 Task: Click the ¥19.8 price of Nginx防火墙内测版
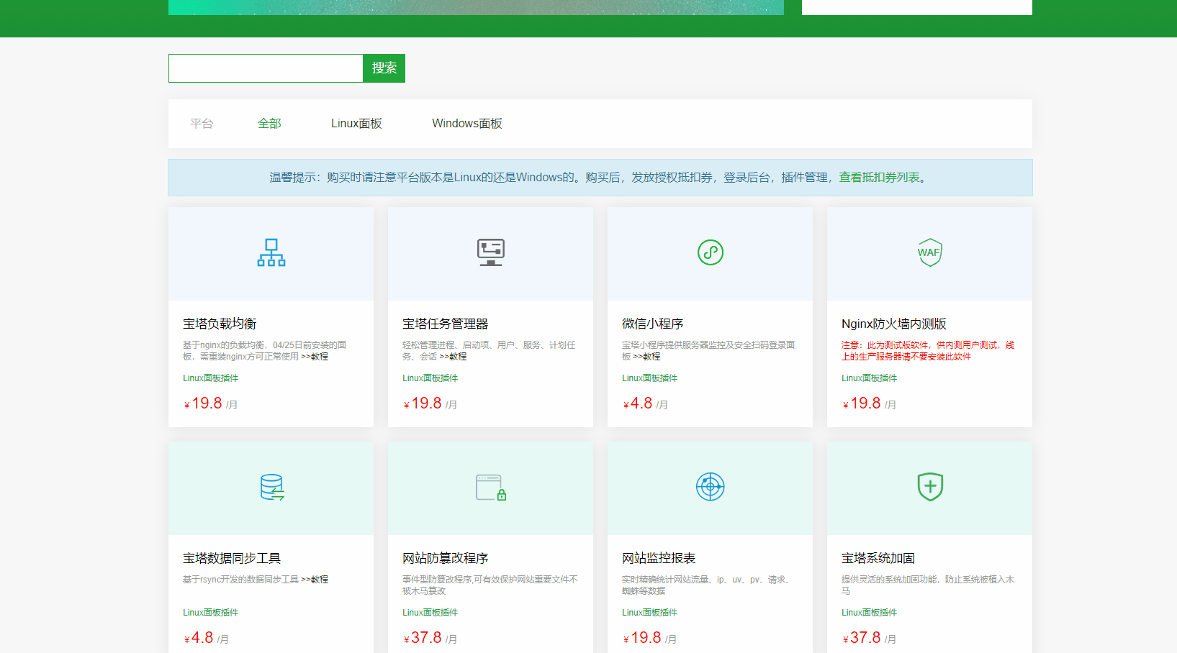(x=862, y=403)
